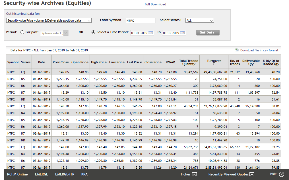The height and width of the screenshot is (180, 289).
Task: Open the EMERGE footer menu item
Action: tap(42, 174)
